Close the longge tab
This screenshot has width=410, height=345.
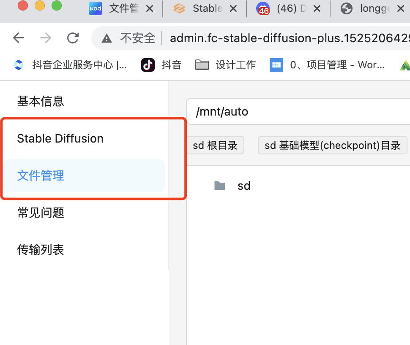tap(401, 9)
